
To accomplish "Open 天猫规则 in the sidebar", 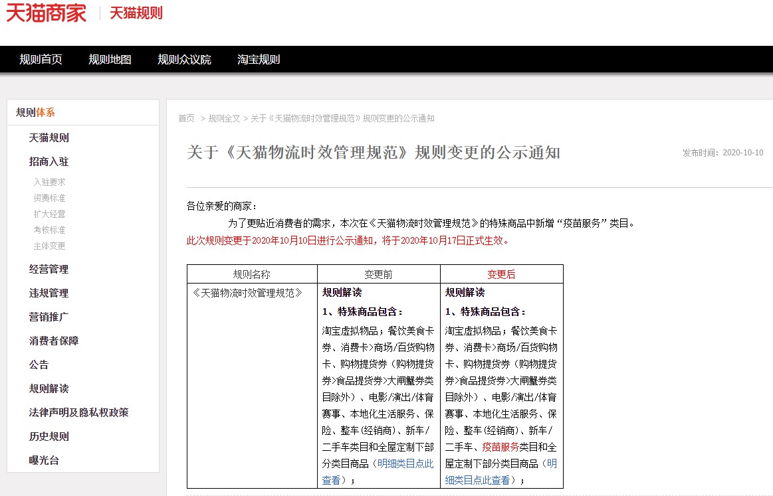I will 49,138.
